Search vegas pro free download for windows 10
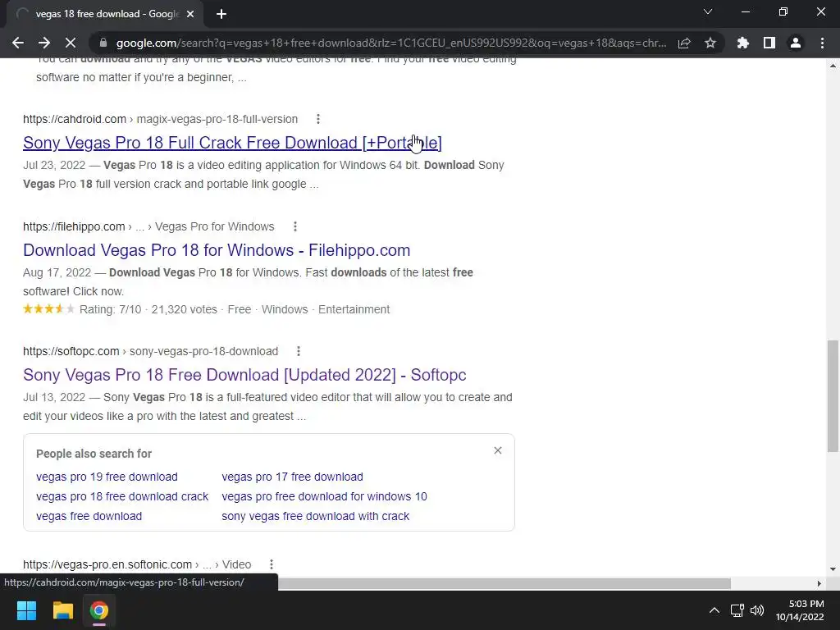 (324, 496)
